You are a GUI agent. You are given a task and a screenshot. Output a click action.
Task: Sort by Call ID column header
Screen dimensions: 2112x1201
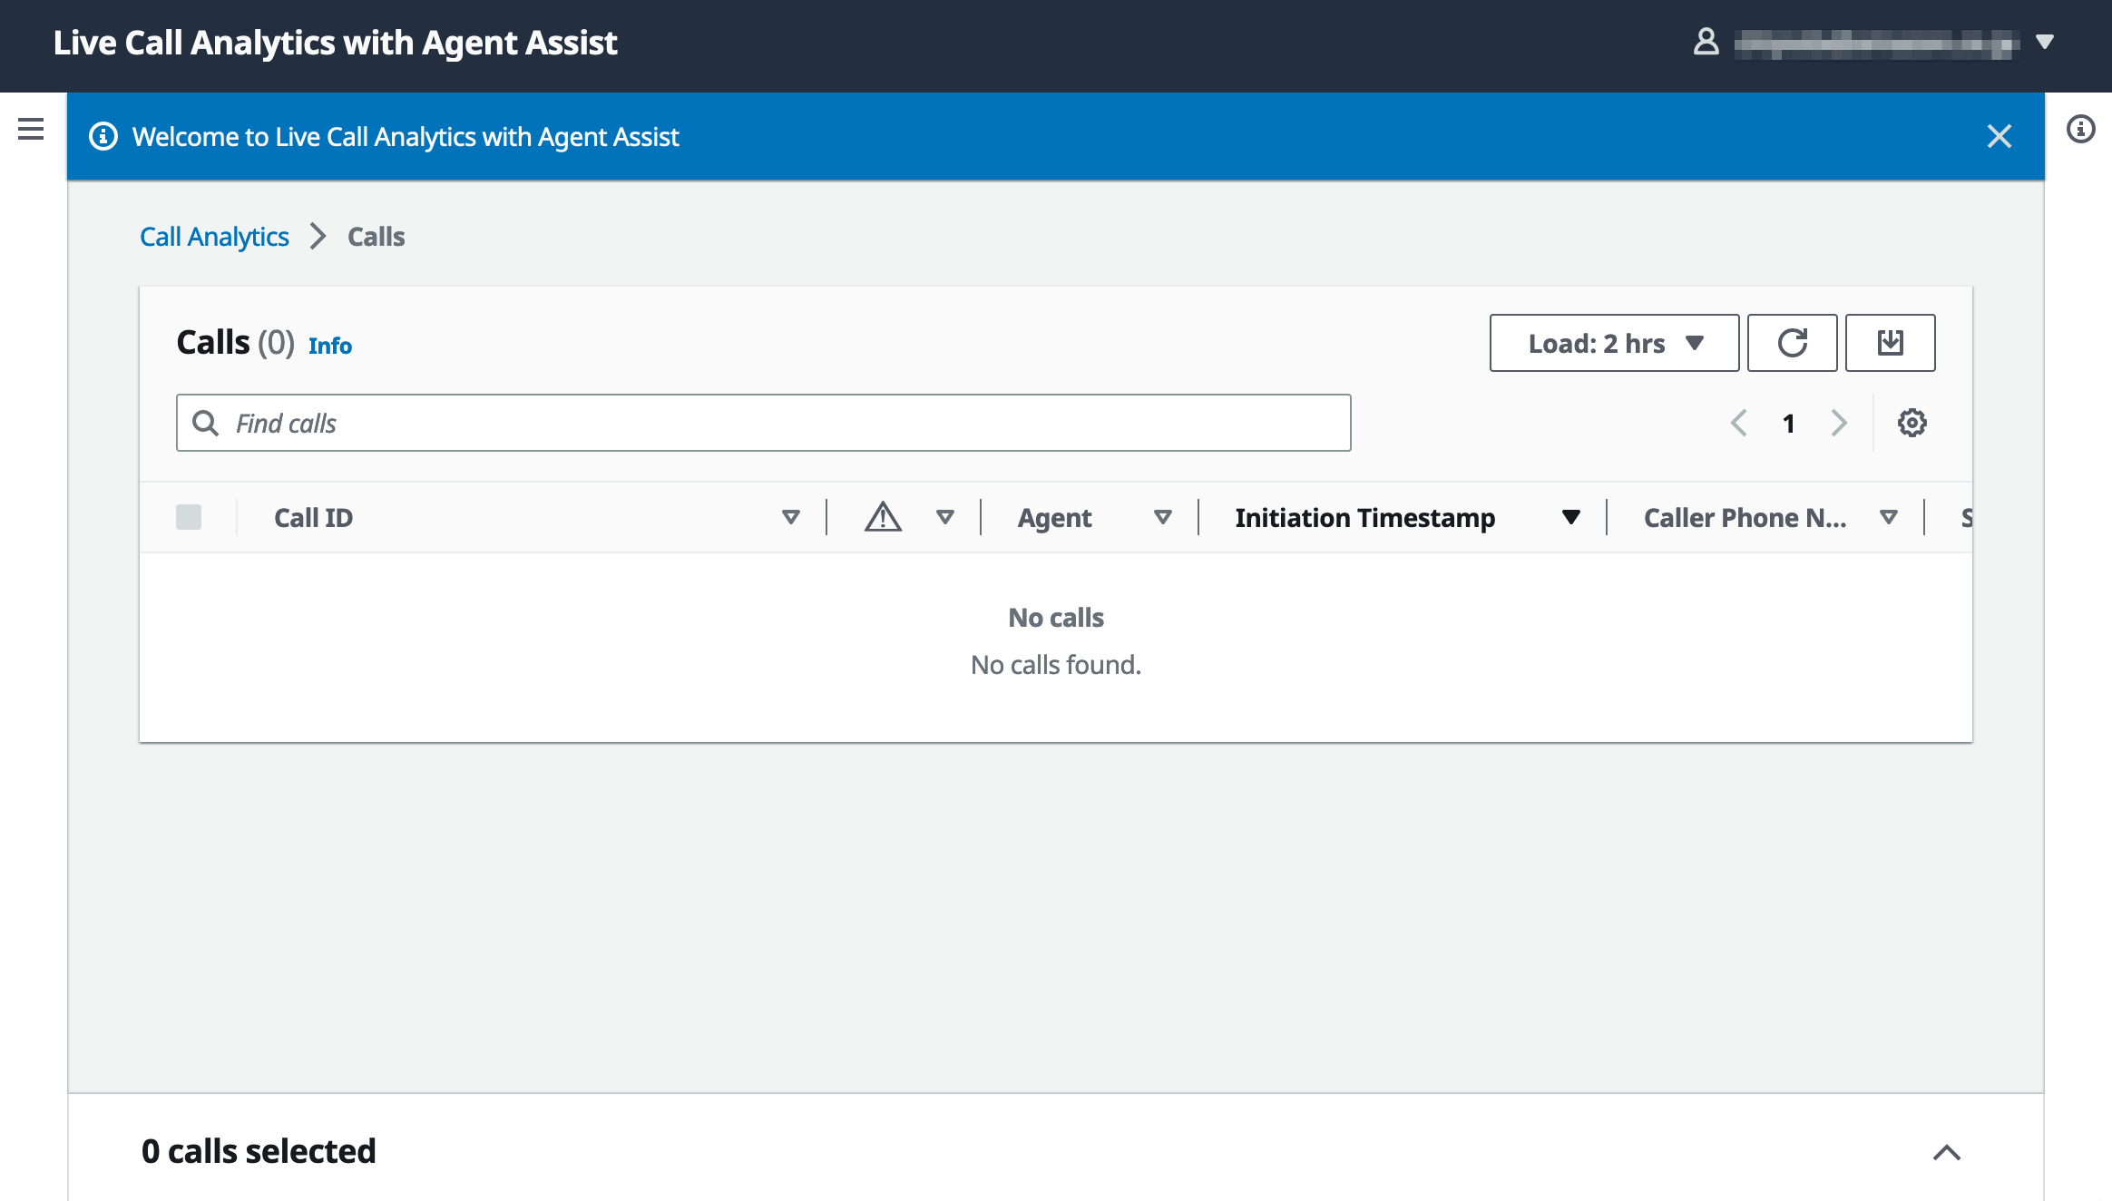(313, 517)
